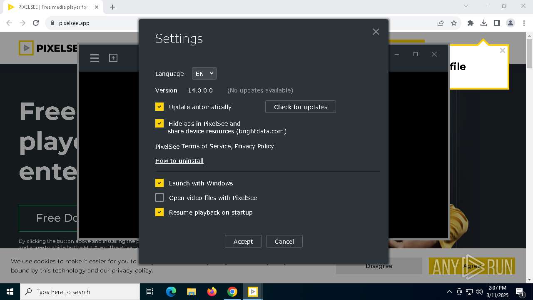Launch Microsoft Edge from the taskbar

tap(171, 292)
